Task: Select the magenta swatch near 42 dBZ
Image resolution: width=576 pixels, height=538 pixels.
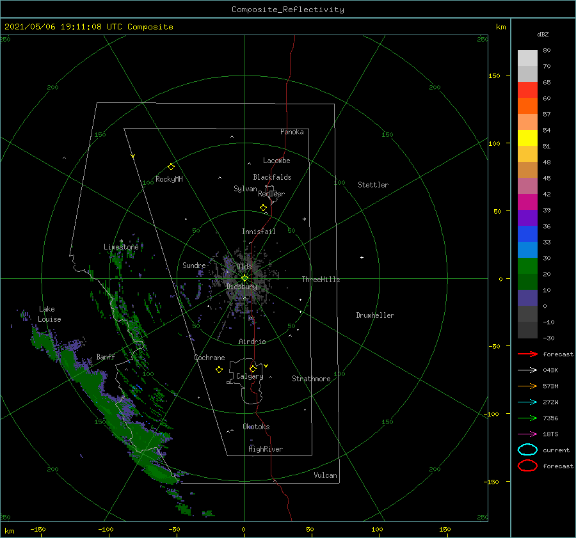Action: click(x=527, y=202)
